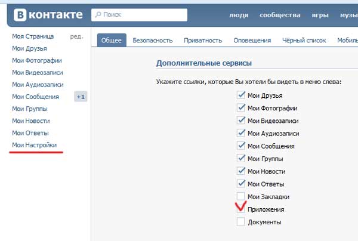Screen dimensions: 358x241
Task: Open Мои Сообщения in sidebar
Action: coord(35,97)
